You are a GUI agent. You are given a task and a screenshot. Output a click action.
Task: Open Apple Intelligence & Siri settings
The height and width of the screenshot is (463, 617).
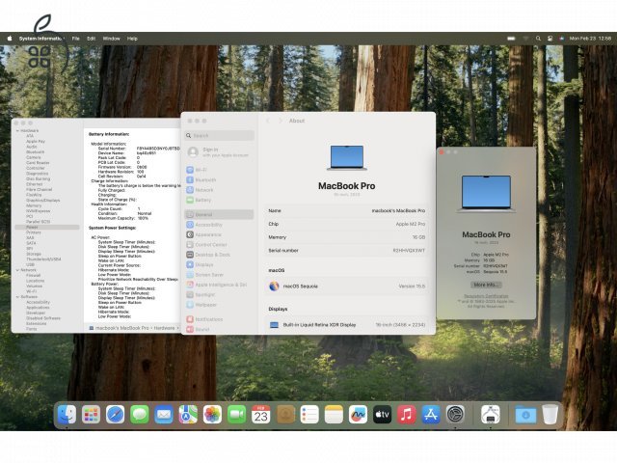[219, 285]
